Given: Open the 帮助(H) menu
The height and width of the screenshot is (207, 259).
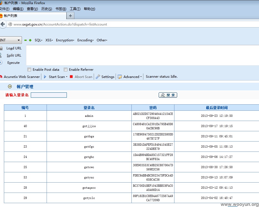Looking at the screenshot, I should (89, 9).
